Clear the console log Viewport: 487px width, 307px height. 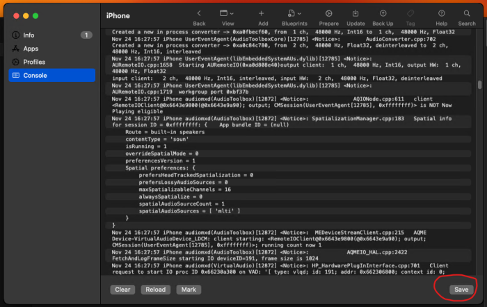pyautogui.click(x=122, y=290)
